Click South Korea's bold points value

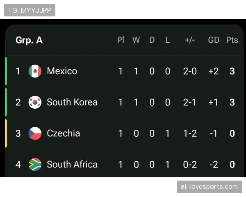(x=232, y=102)
